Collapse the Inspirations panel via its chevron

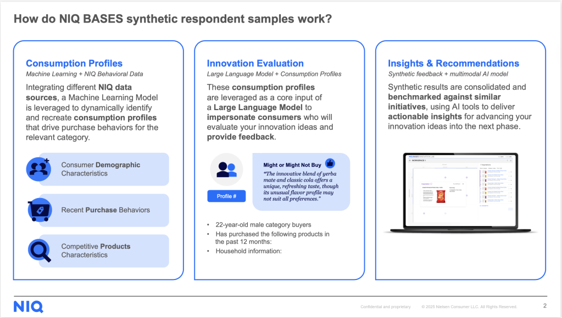click(x=481, y=165)
